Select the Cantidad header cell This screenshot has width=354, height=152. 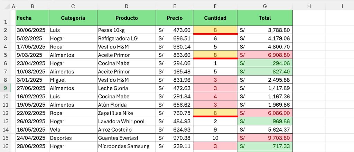click(215, 18)
